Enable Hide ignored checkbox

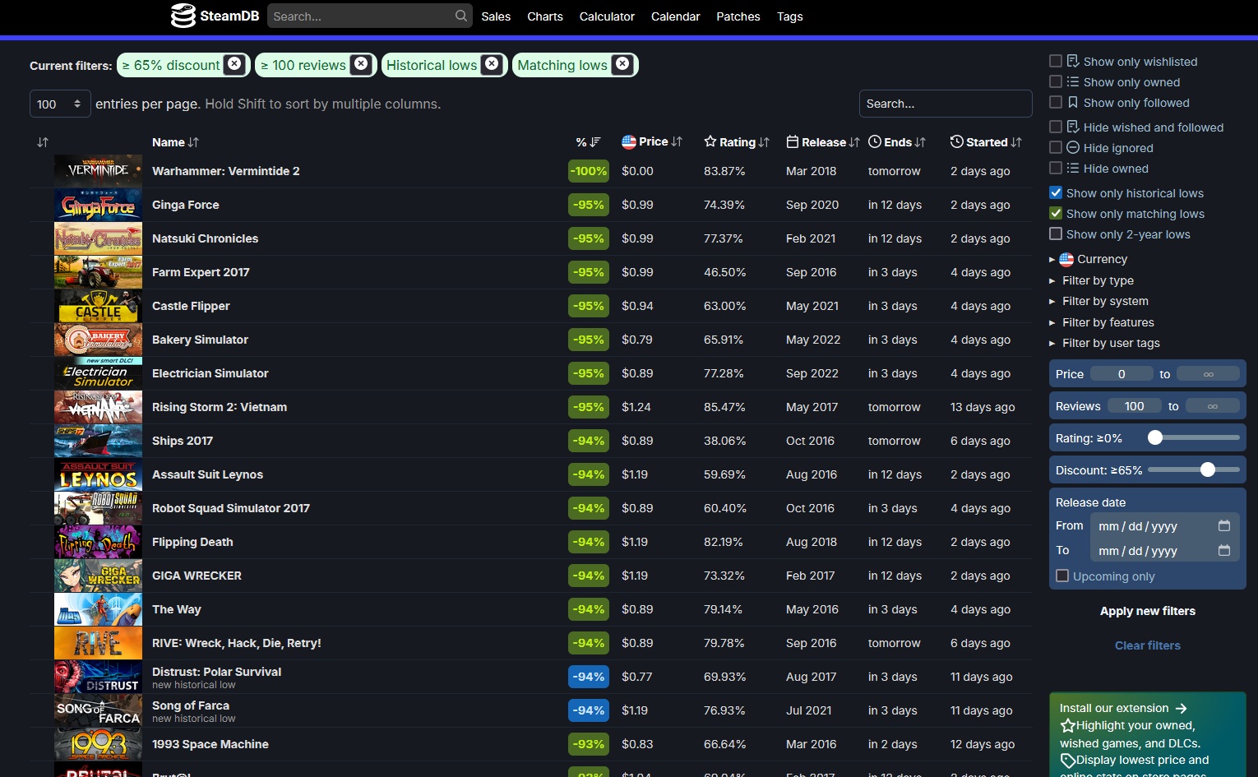pyautogui.click(x=1056, y=147)
